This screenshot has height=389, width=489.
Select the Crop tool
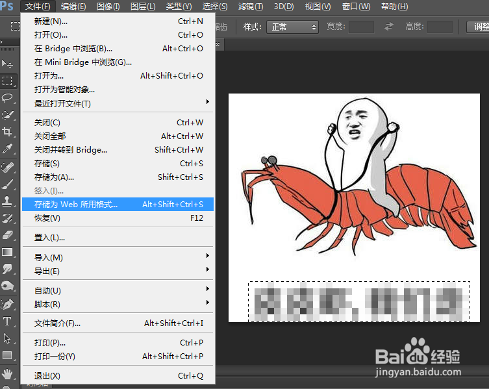8,132
